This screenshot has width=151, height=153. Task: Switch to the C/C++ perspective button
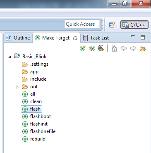click(134, 25)
